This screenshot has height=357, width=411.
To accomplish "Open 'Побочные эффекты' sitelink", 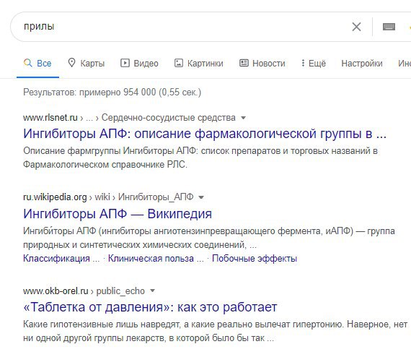I will pyautogui.click(x=255, y=259).
